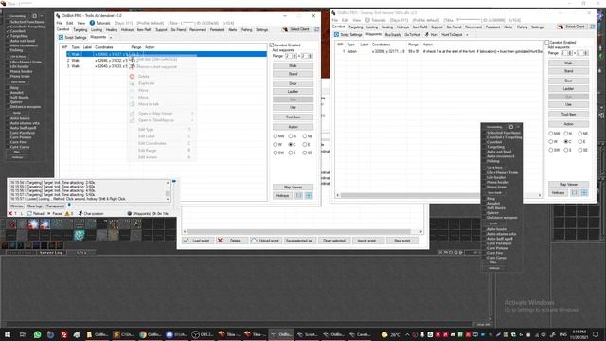Click horizontal scrollbar in script manager list
Image resolution: width=606 pixels, height=341 pixels.
click(x=303, y=231)
